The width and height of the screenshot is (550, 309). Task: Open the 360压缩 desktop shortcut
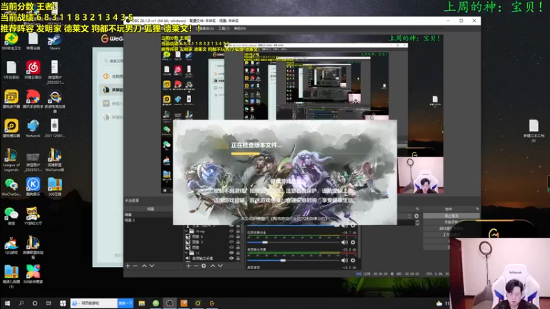(54, 187)
